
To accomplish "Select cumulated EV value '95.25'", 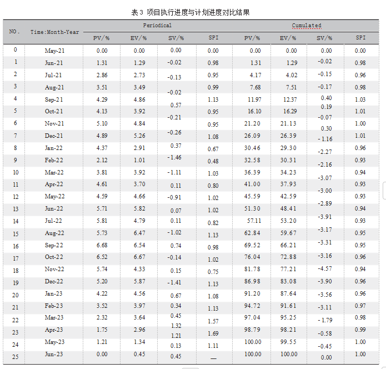I will (288, 317).
